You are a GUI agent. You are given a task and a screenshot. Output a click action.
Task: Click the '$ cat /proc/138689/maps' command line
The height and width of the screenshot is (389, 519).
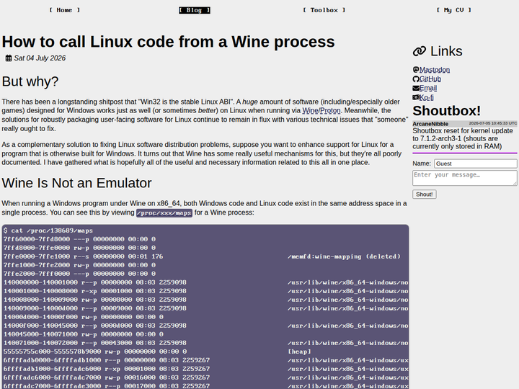tap(48, 231)
